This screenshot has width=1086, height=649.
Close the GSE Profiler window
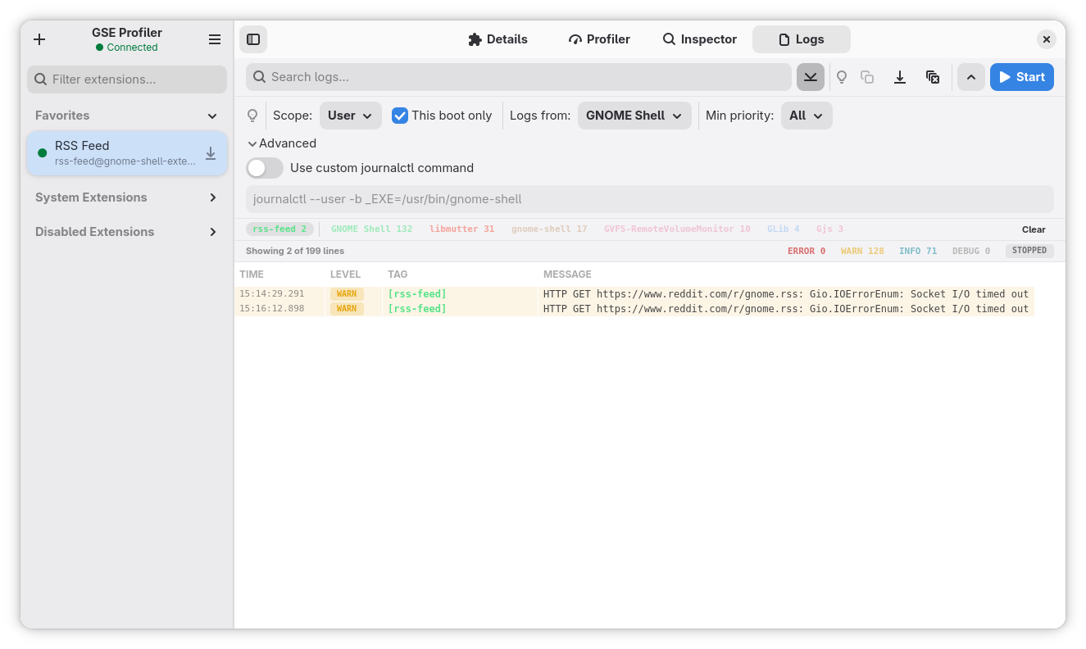pos(1047,39)
